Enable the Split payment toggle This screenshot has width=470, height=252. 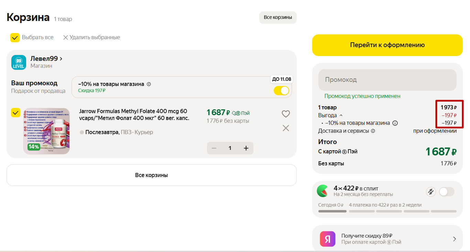coord(446,192)
